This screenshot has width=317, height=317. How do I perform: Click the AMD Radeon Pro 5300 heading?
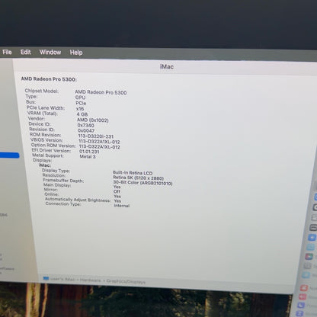[x=49, y=79]
